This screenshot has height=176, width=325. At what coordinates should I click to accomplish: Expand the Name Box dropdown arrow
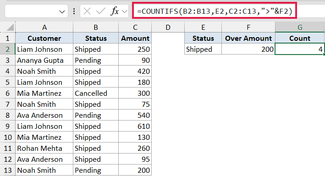62,12
